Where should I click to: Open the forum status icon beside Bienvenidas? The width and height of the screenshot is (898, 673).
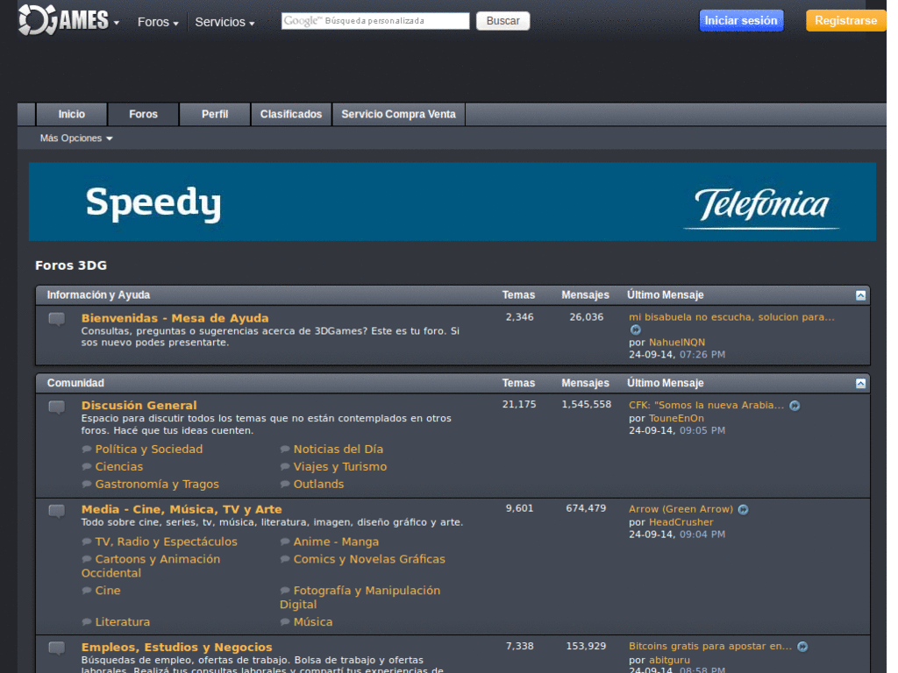pyautogui.click(x=57, y=319)
